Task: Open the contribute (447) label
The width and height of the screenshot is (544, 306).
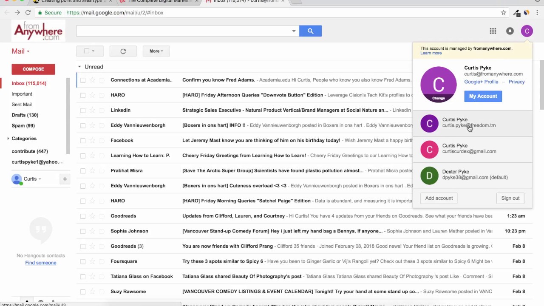Action: coord(30,151)
